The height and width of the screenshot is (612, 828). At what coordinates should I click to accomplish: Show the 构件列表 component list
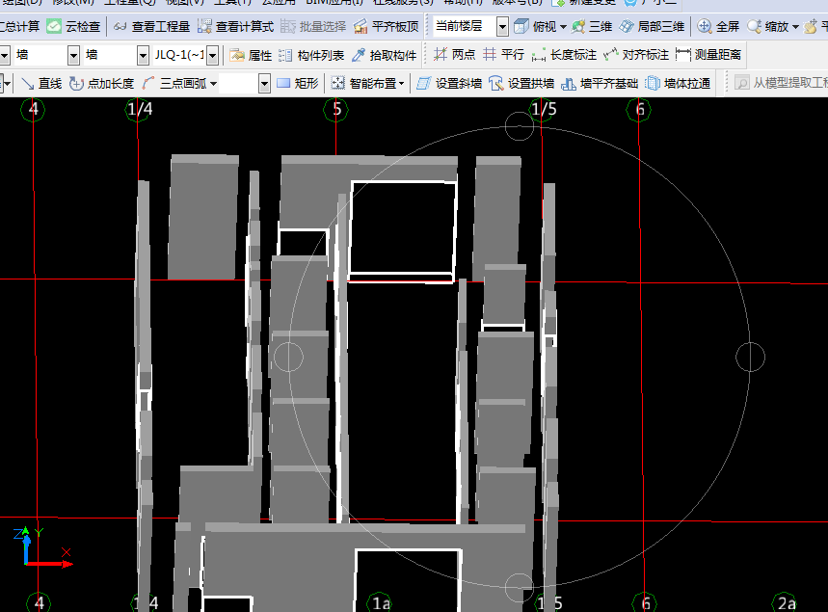311,55
